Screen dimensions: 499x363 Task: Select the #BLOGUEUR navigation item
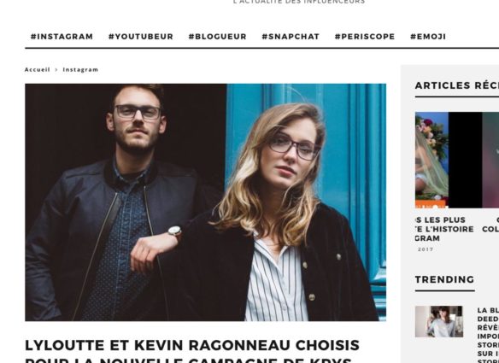point(217,37)
